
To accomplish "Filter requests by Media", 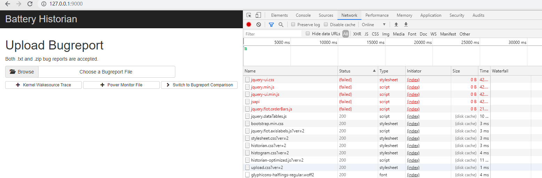I will (x=399, y=34).
